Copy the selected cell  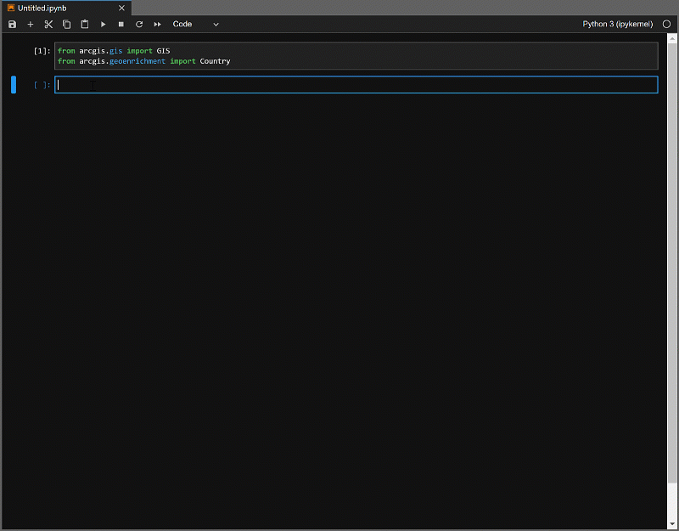point(67,25)
